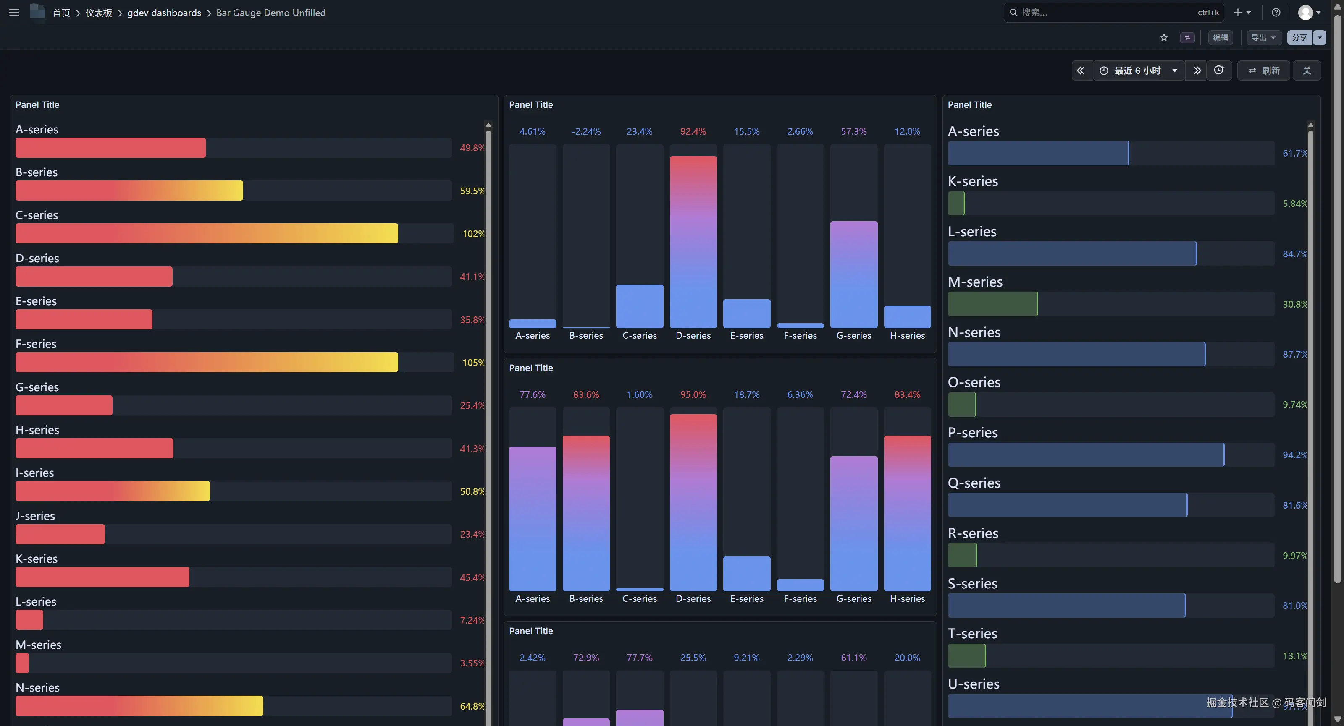
Task: Click the 84.7% L-series value
Action: click(1295, 254)
